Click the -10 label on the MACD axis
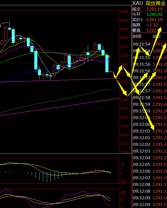The width and height of the screenshot is (167, 208). (x=123, y=181)
